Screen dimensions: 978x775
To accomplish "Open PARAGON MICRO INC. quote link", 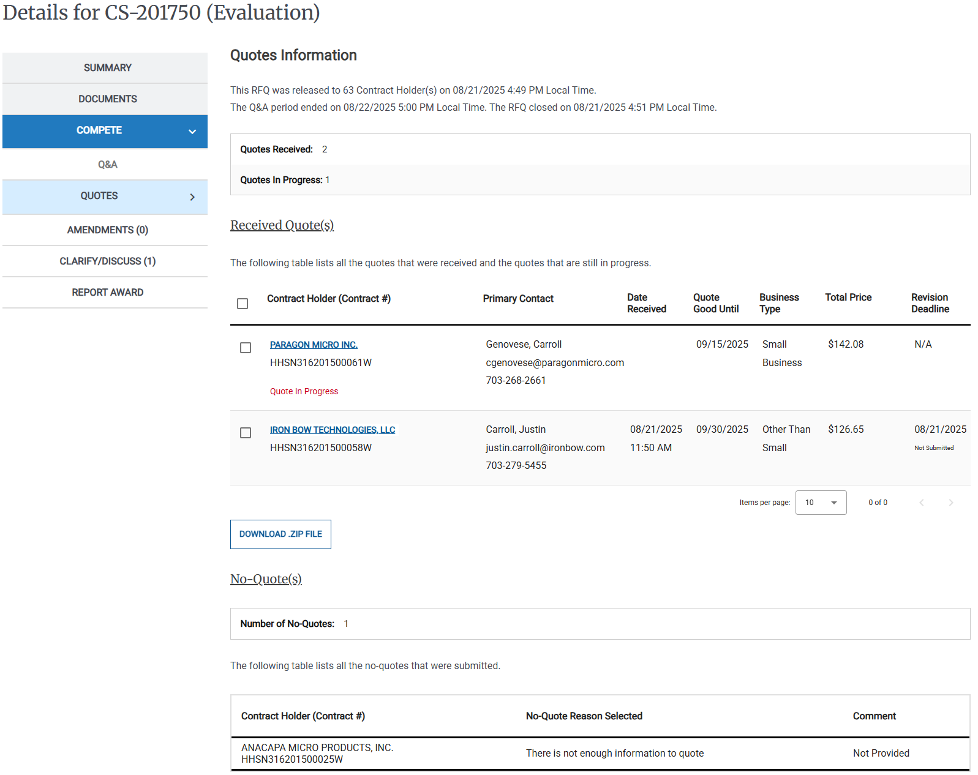I will 314,345.
